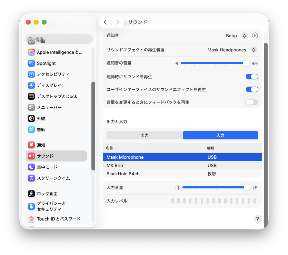Image resolution: width=288 pixels, height=255 pixels.
Task: Play the Boop alert sound preview
Action: click(255, 36)
